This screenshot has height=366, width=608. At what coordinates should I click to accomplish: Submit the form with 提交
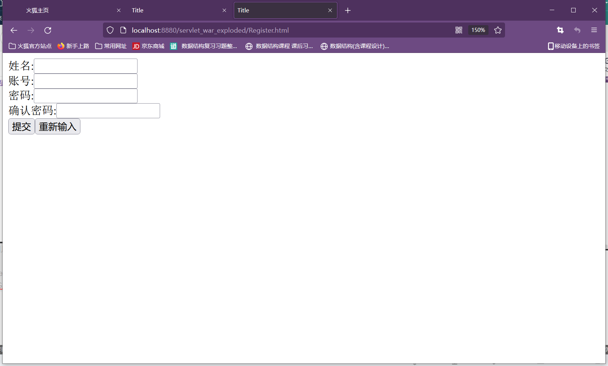point(21,127)
